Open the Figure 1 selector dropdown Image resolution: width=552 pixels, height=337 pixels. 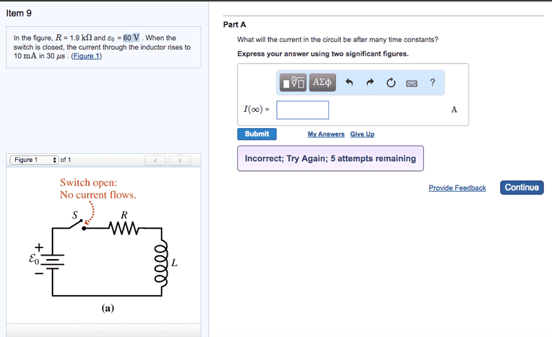[x=34, y=160]
